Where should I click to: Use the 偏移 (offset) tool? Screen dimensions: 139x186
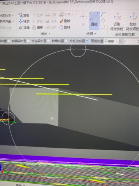37,28
